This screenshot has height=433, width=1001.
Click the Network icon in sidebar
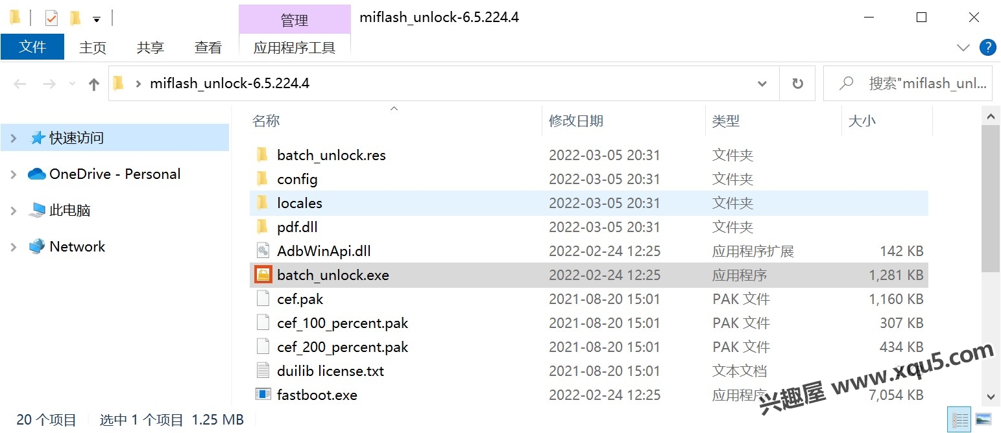[x=37, y=246]
